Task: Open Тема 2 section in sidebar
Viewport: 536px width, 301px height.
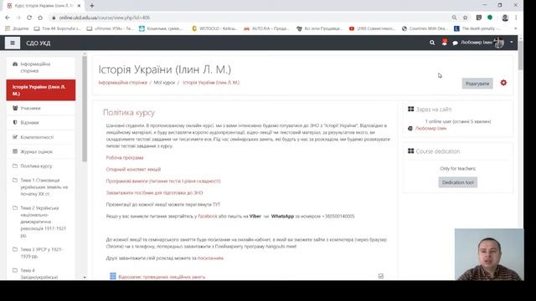Action: (41, 222)
